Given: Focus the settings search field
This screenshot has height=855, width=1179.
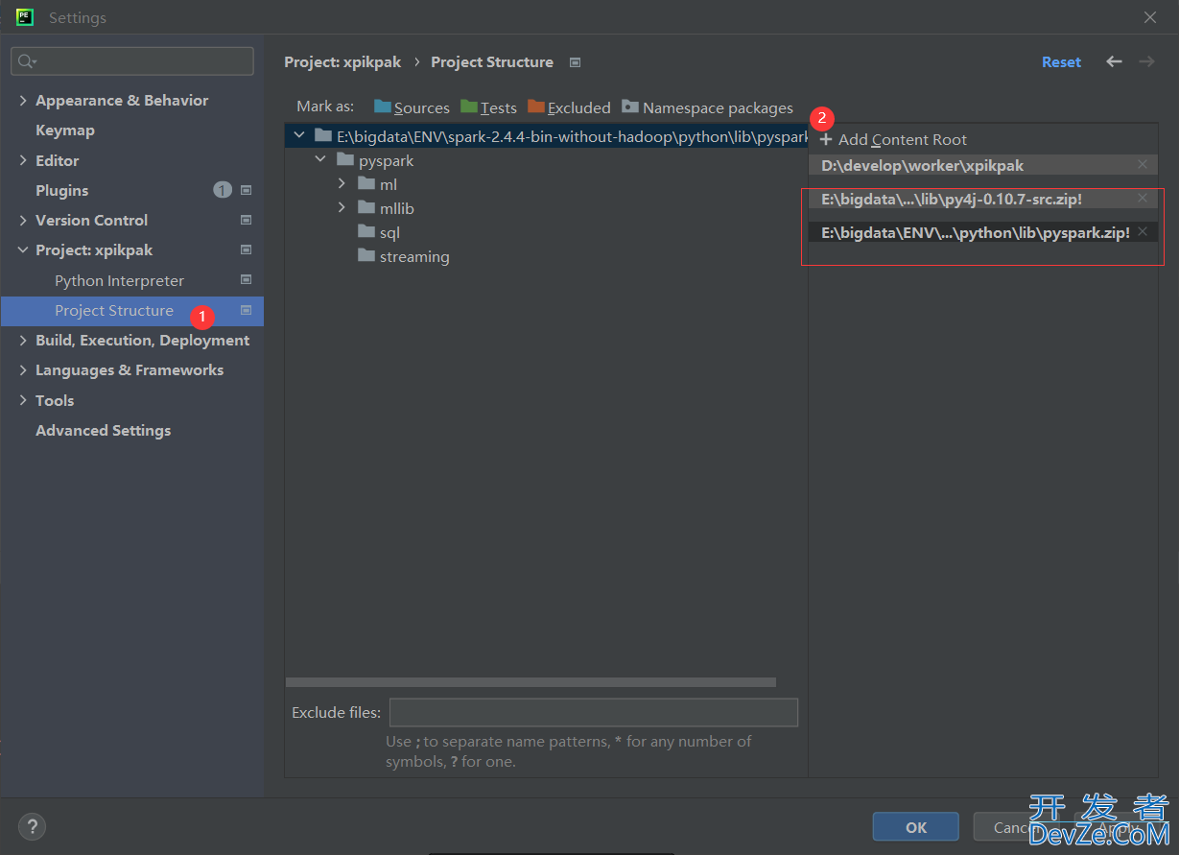Looking at the screenshot, I should pyautogui.click(x=132, y=61).
